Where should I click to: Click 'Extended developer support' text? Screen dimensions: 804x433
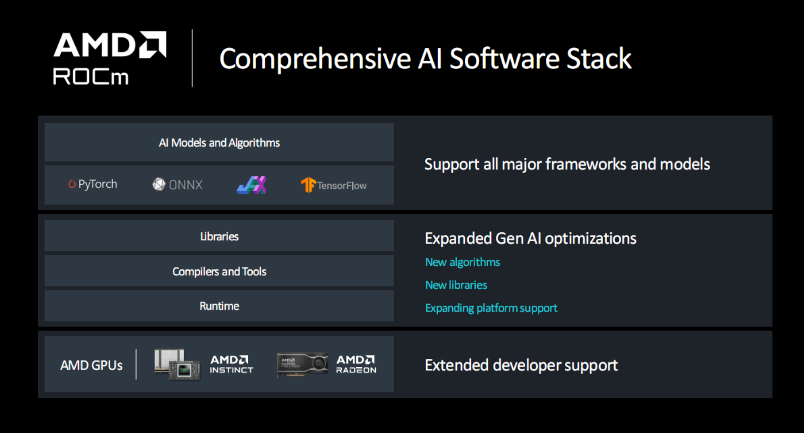[x=521, y=365]
